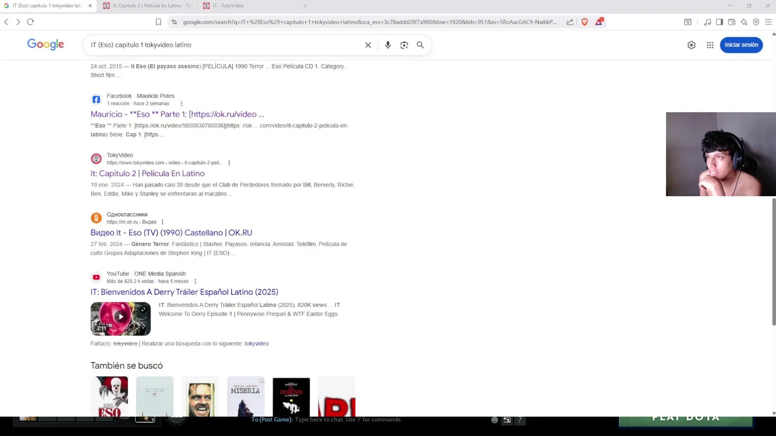Image resolution: width=776 pixels, height=436 pixels.
Task: Open the music note playlist icon
Action: pyautogui.click(x=707, y=22)
